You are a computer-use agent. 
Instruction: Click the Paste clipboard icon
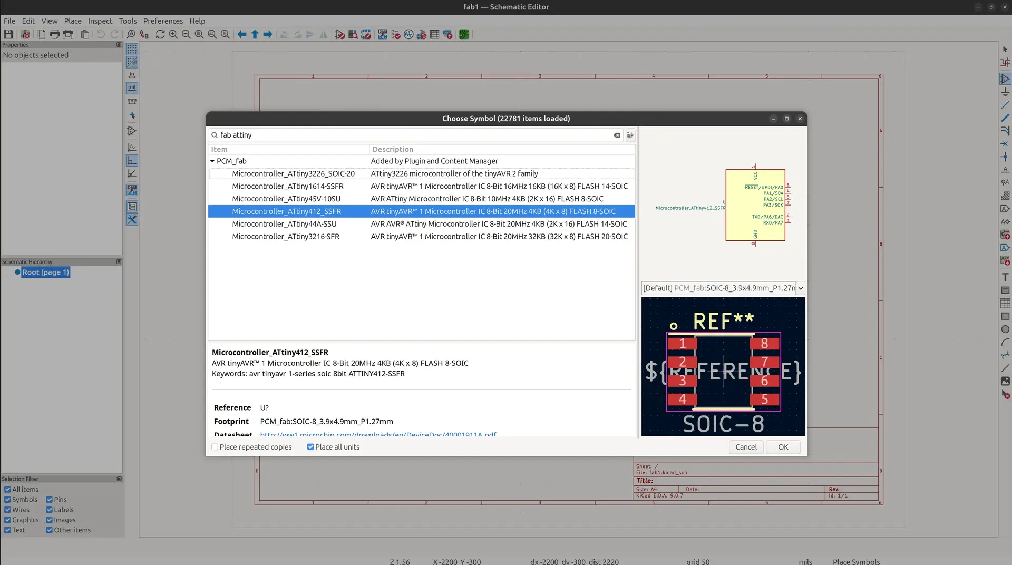point(85,34)
